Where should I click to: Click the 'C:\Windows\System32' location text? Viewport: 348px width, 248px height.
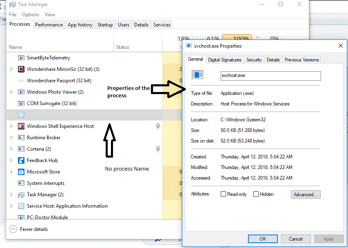pos(243,120)
